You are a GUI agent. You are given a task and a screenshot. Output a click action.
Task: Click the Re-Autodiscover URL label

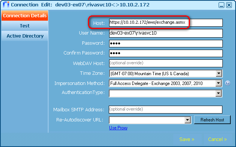point(80,120)
